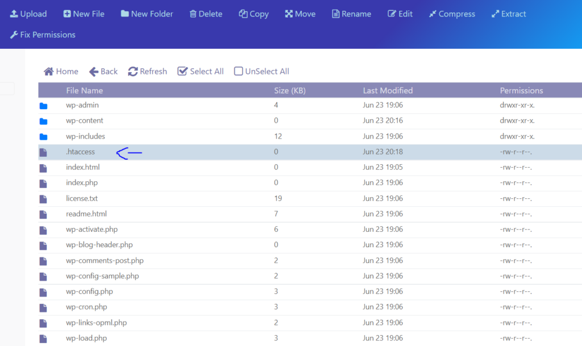Sort by the Size (KB) column header
This screenshot has width=582, height=346.
289,90
